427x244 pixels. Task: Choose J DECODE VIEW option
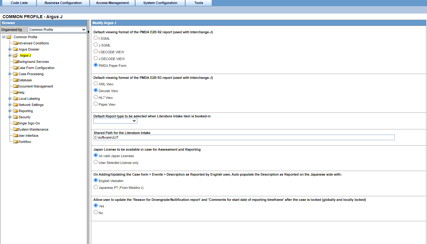(96, 58)
